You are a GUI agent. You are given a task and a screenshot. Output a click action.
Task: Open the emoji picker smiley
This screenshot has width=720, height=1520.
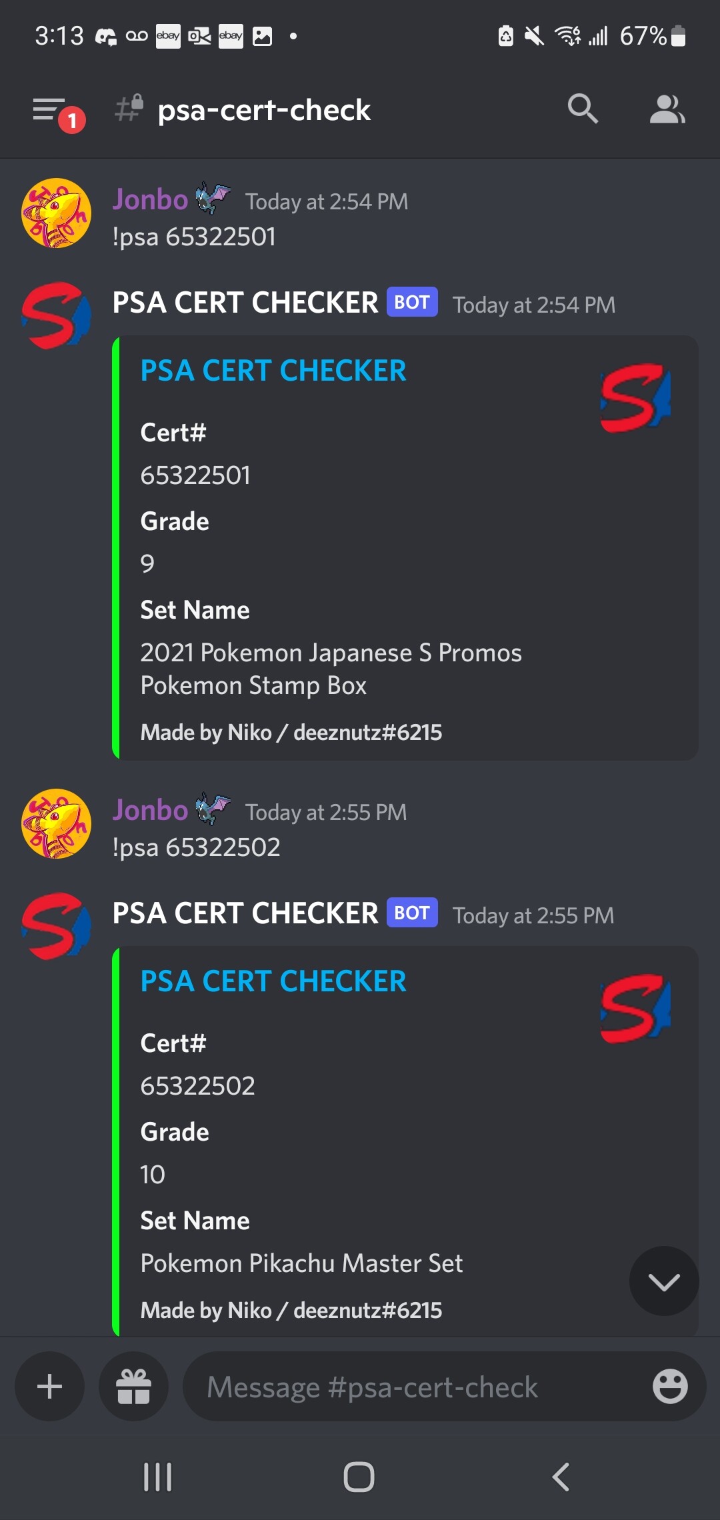coord(669,1387)
